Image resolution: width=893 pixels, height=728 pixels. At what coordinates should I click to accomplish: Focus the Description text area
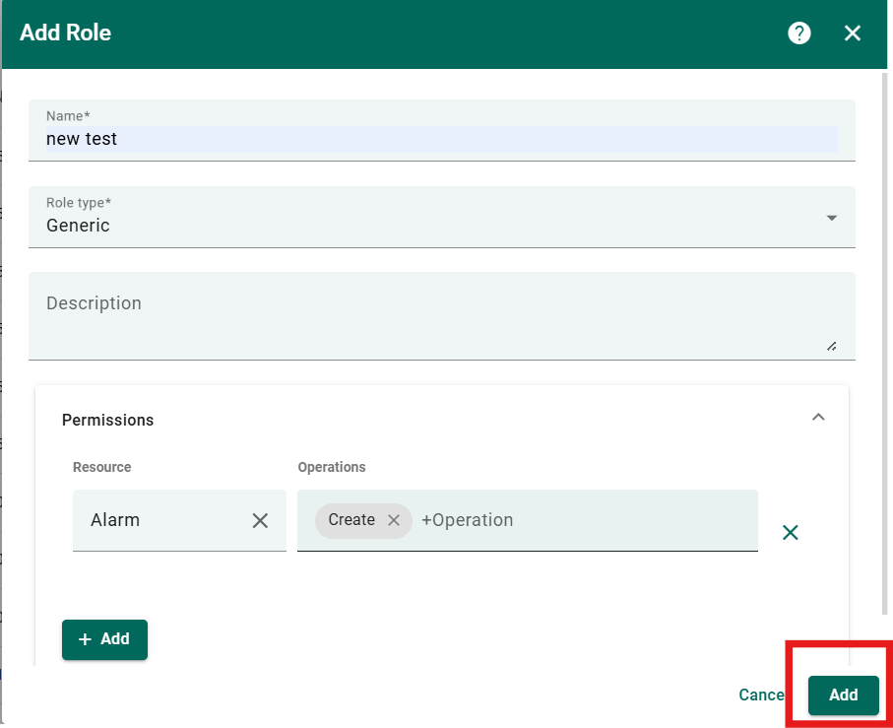pos(441,315)
